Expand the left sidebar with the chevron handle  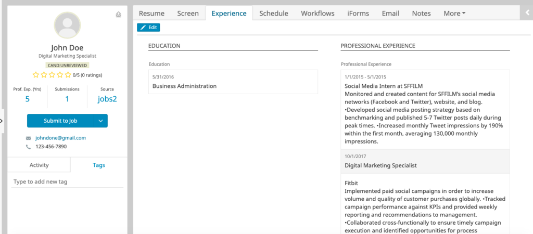click(x=2, y=121)
